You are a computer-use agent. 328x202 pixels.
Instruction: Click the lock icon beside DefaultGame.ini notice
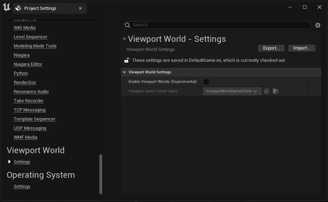(x=127, y=60)
